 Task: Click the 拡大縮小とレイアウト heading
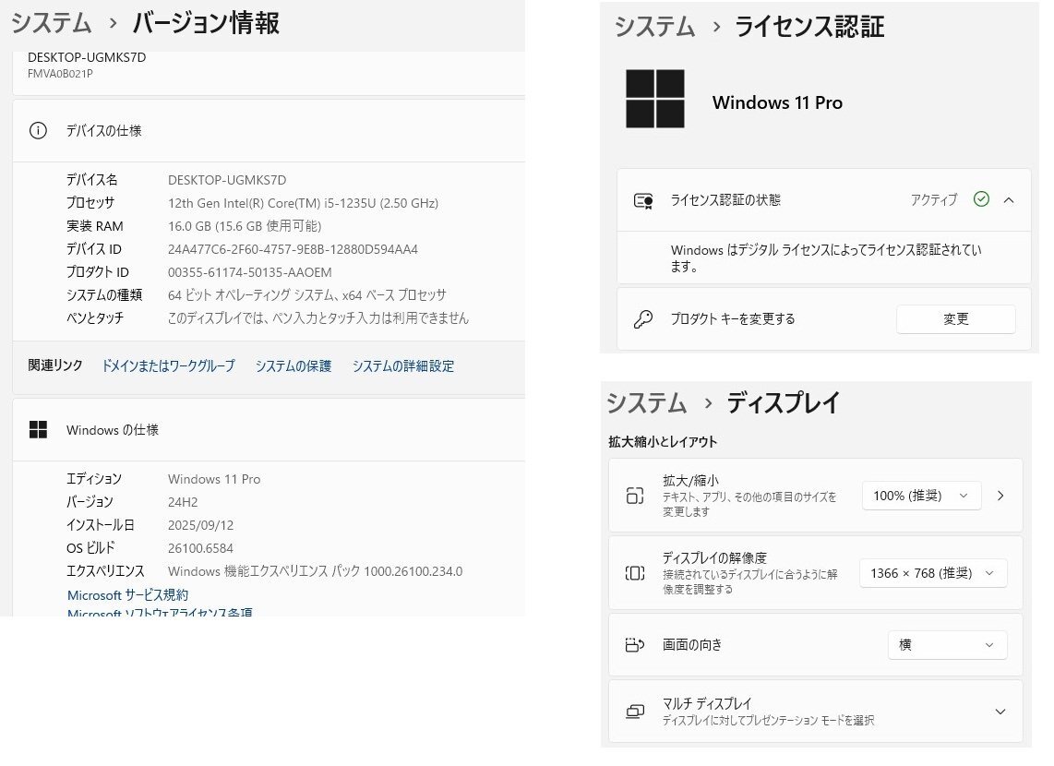[x=663, y=441]
